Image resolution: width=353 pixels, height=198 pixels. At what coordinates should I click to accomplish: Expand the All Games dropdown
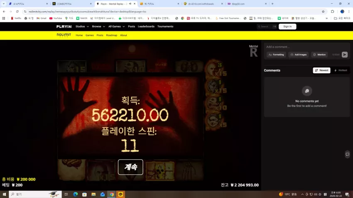(116, 27)
